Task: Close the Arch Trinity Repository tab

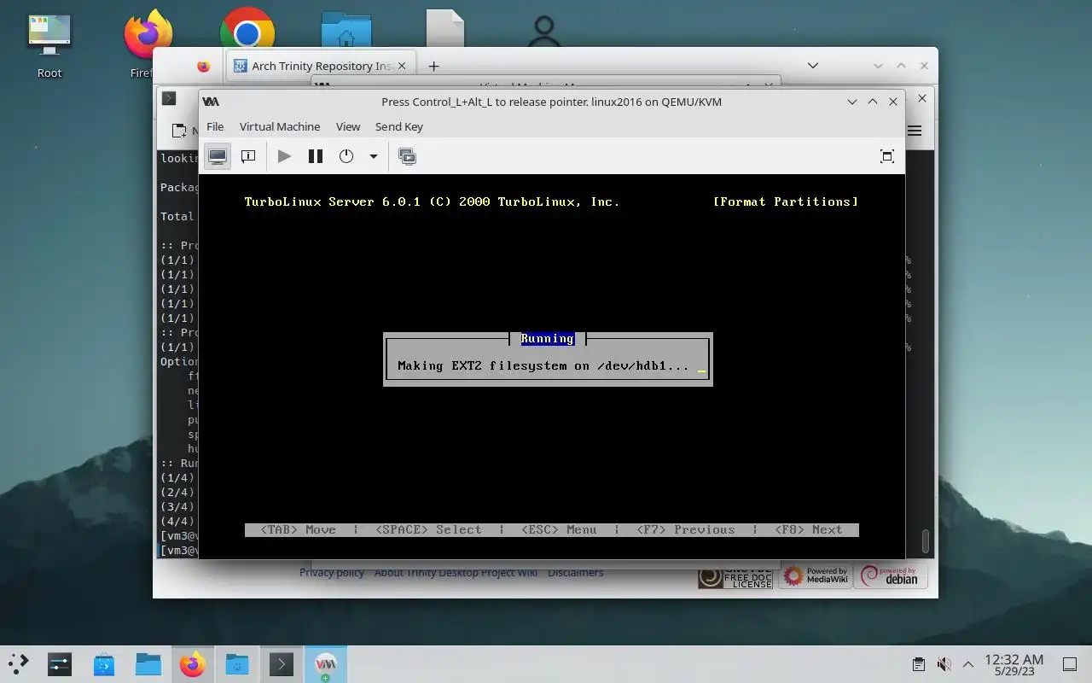Action: click(x=403, y=66)
